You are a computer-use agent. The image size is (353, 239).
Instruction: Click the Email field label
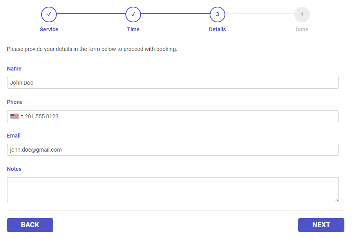(x=14, y=136)
